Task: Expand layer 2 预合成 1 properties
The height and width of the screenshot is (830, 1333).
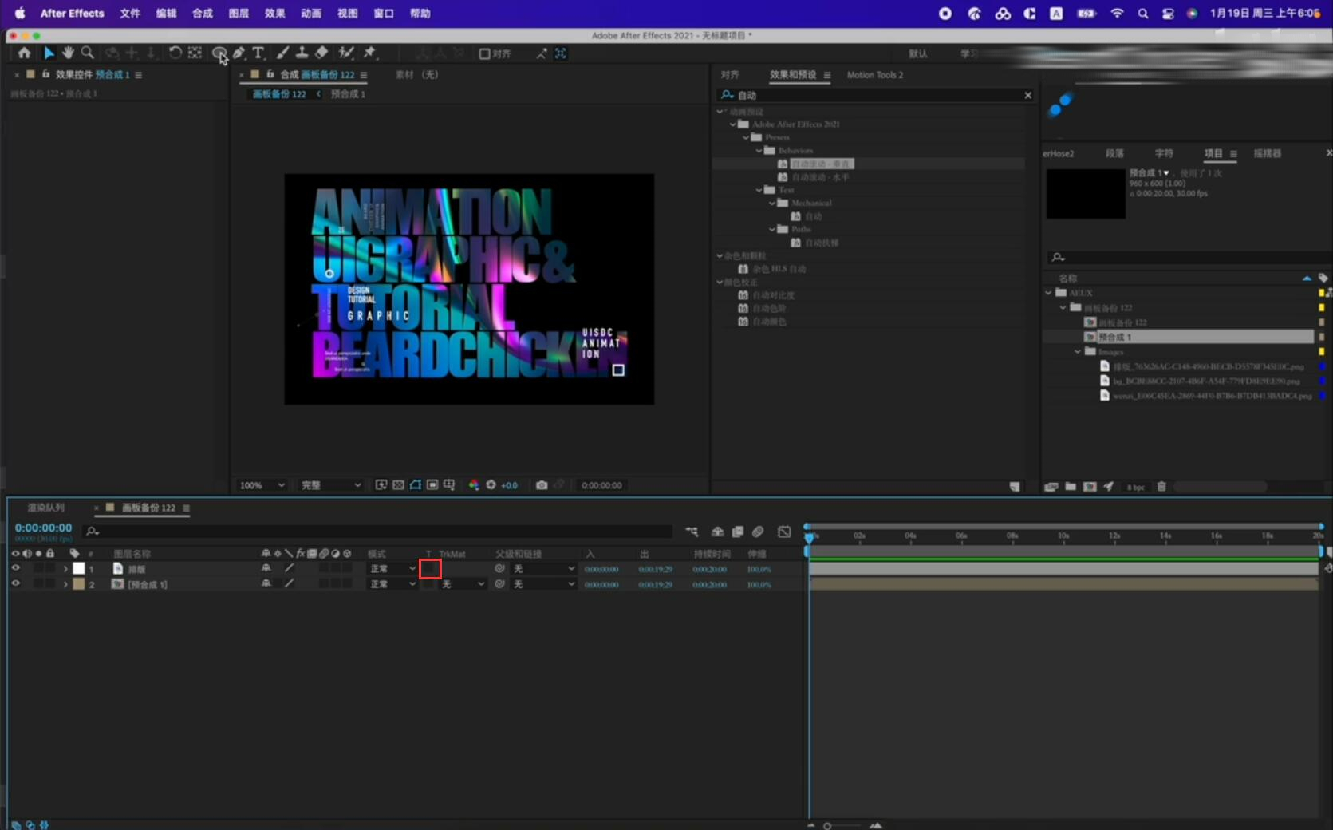Action: 65,584
